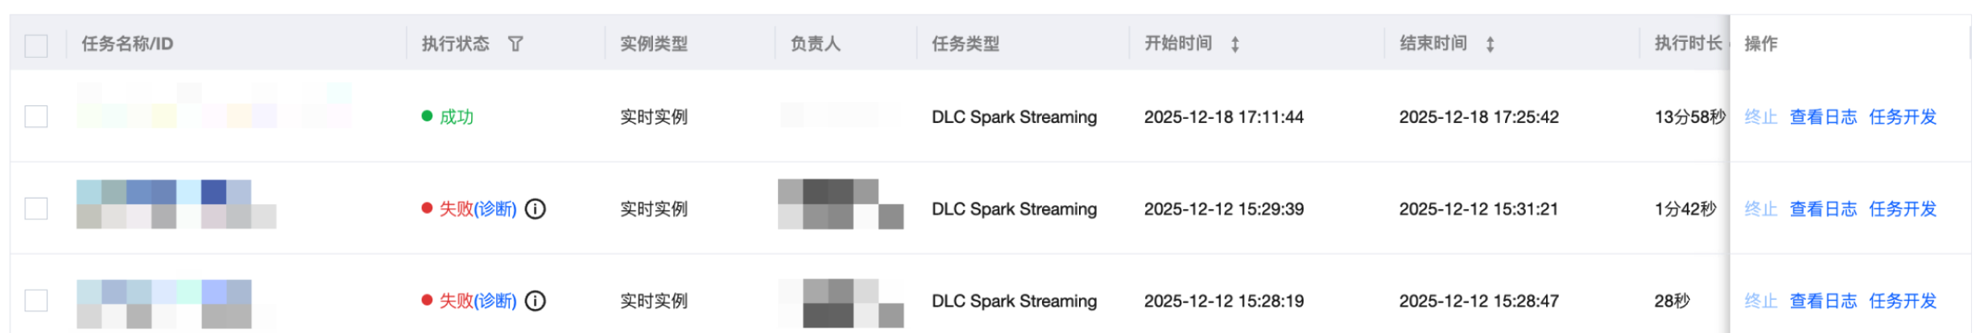Click 查看日志 for the successful task
Image resolution: width=1976 pixels, height=333 pixels.
pyautogui.click(x=1823, y=117)
